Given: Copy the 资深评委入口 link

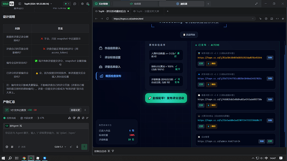Looking at the screenshot, I should click(x=270, y=78).
